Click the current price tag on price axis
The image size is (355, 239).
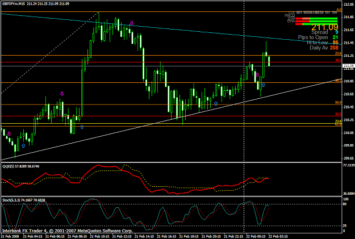pyautogui.click(x=348, y=66)
